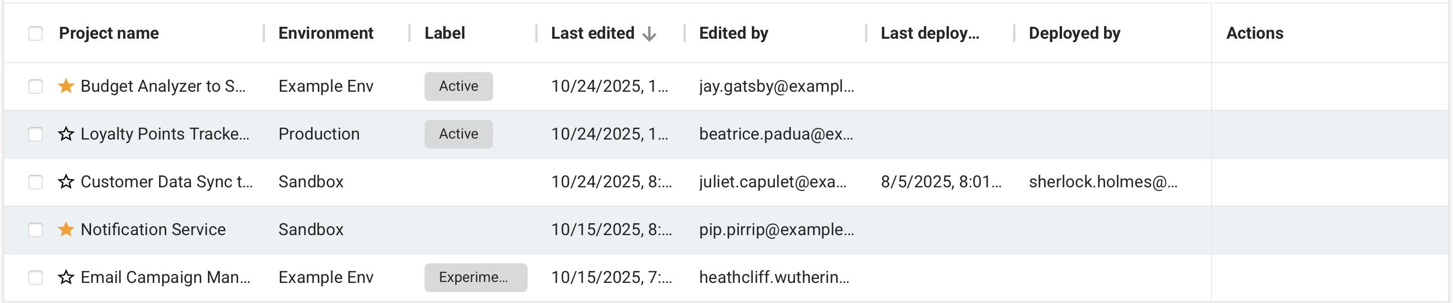
Task: Star the Customer Data Sync project
Action: (x=66, y=182)
